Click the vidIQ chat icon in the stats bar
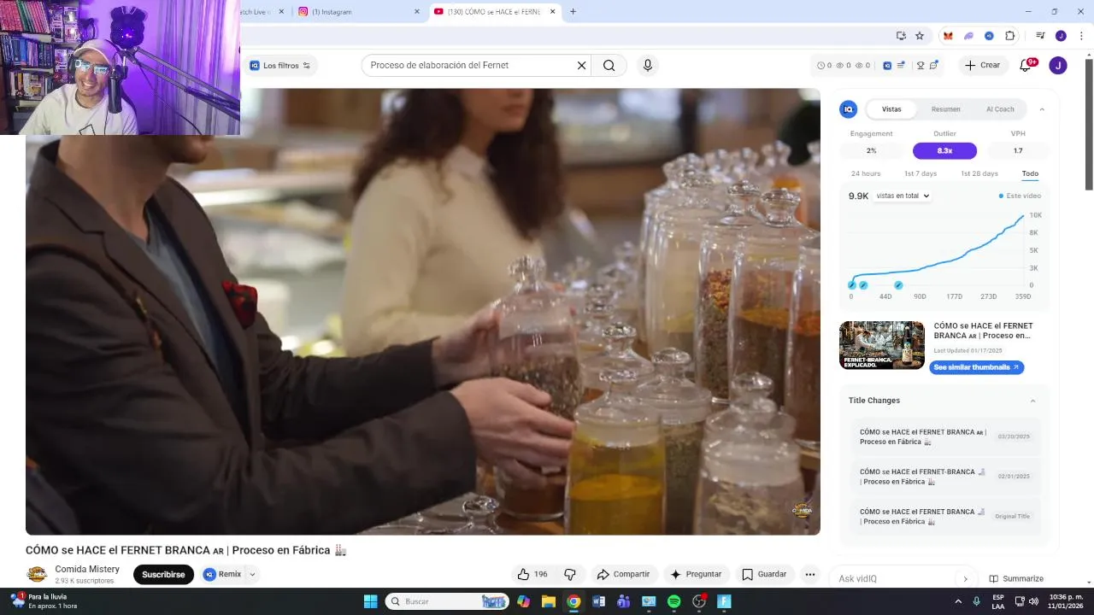This screenshot has height=615, width=1094. tap(934, 66)
